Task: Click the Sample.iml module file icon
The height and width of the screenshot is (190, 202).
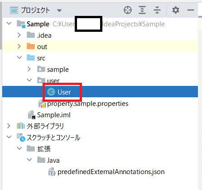Action: (32, 115)
